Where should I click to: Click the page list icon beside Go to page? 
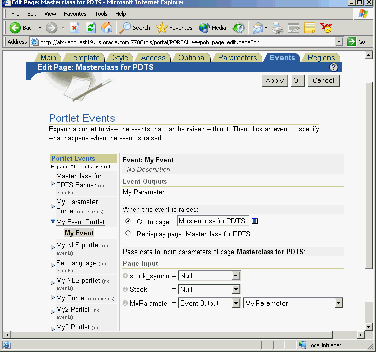(x=255, y=221)
